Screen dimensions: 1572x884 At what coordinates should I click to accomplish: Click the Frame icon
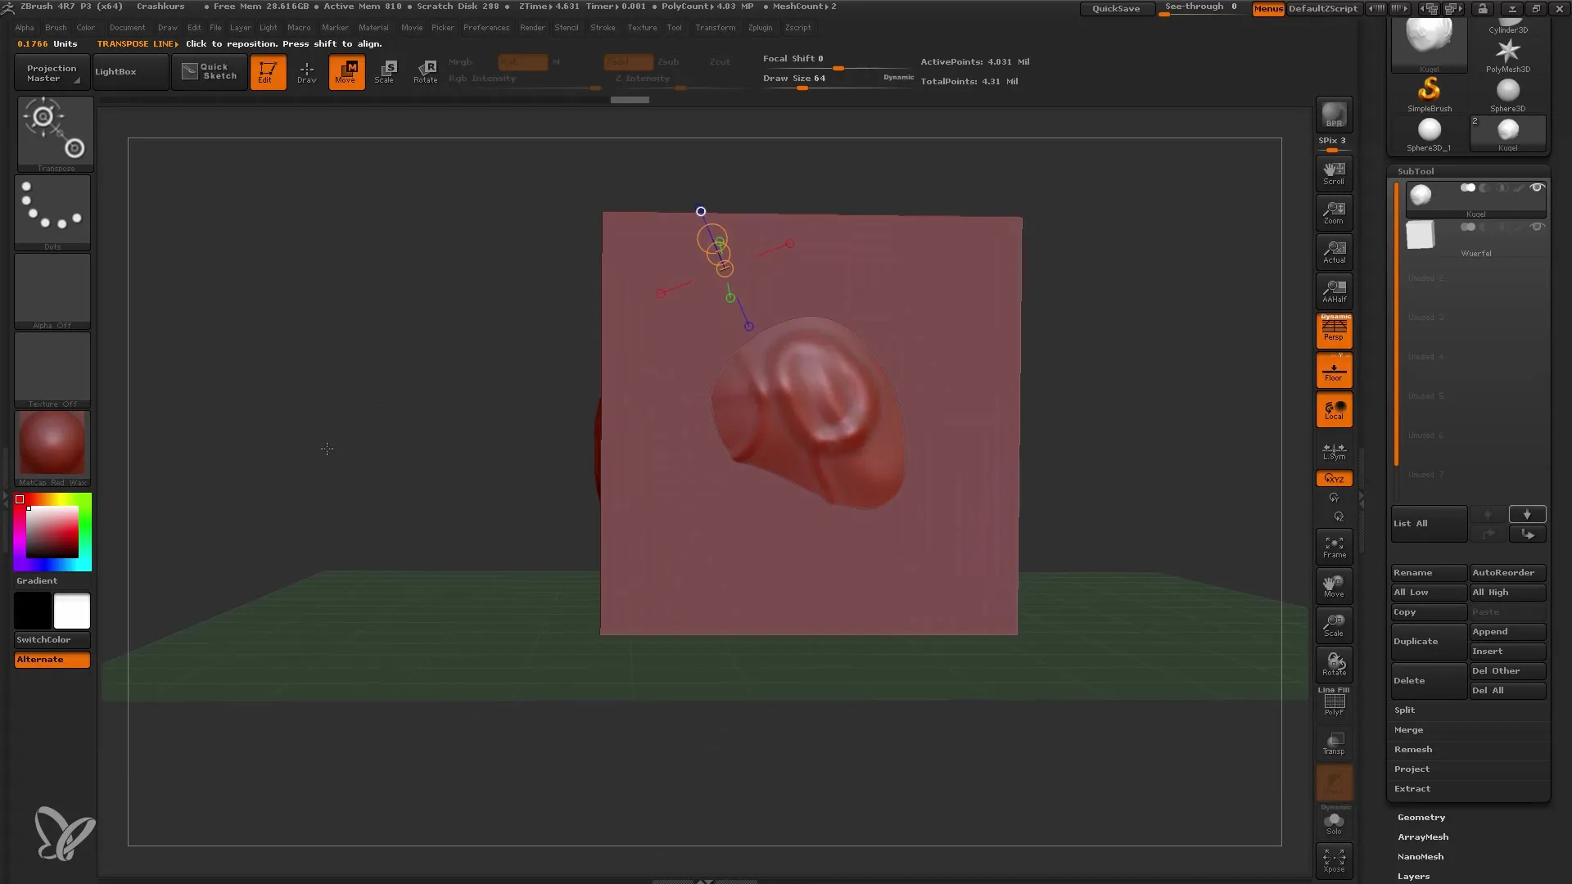point(1334,547)
